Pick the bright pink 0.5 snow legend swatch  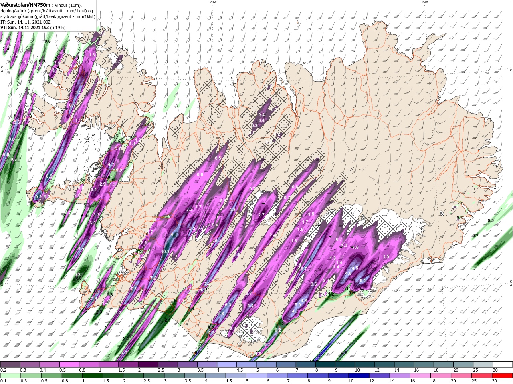click(69, 364)
